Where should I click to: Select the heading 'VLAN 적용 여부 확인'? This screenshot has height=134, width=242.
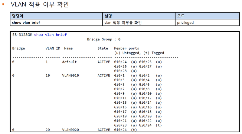pyautogui.click(x=40, y=4)
